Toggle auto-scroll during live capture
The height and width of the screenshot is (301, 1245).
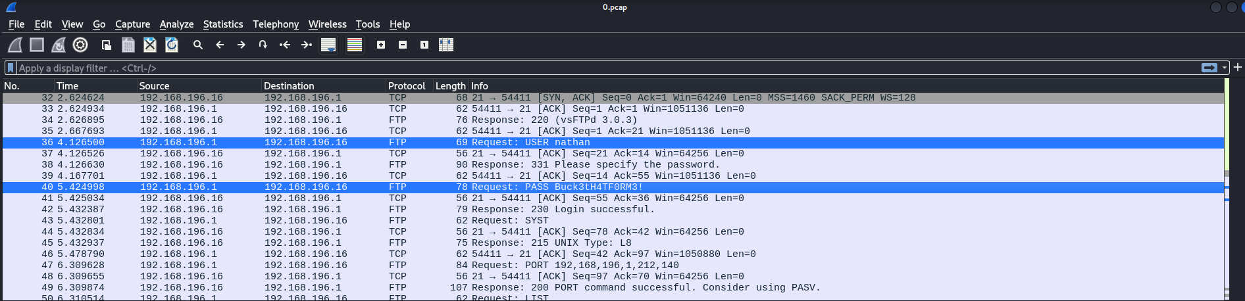tap(328, 45)
